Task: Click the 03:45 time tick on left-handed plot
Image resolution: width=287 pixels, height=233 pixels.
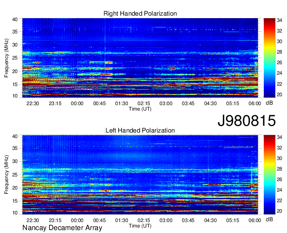Action: point(188,220)
